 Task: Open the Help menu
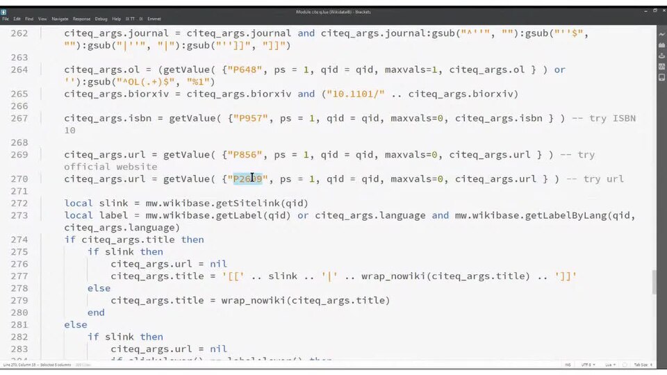[117, 19]
